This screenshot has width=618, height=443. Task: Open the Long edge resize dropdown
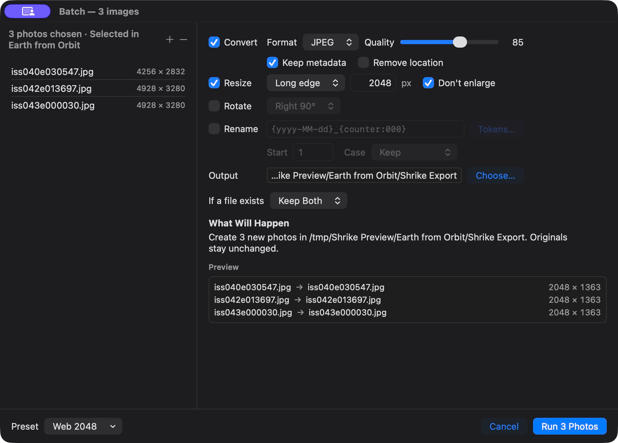click(306, 83)
